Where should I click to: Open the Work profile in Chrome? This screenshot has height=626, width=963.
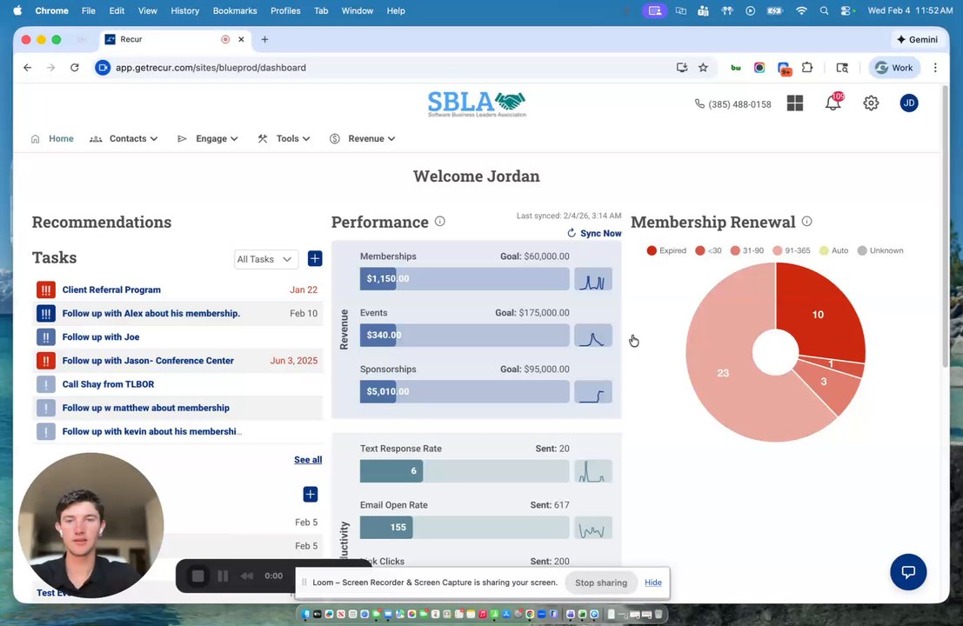point(894,68)
